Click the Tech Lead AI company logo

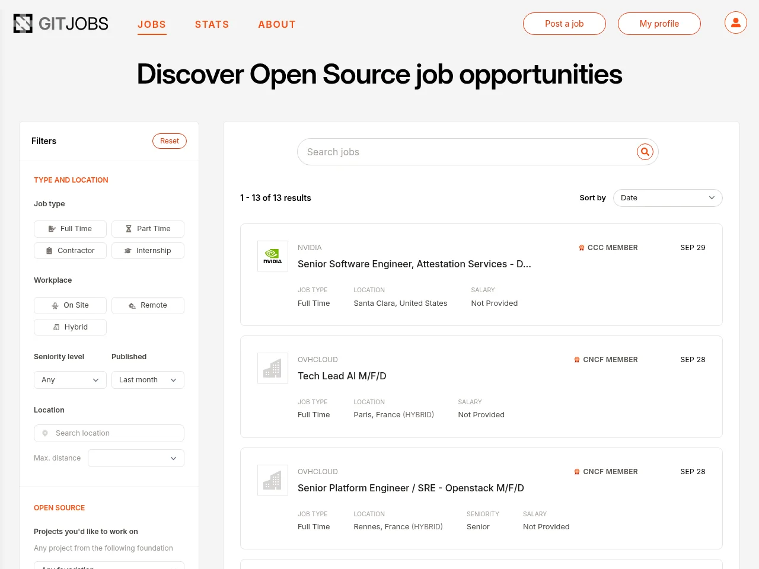(273, 368)
